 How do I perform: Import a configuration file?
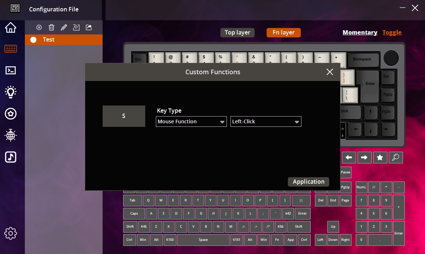click(x=76, y=27)
